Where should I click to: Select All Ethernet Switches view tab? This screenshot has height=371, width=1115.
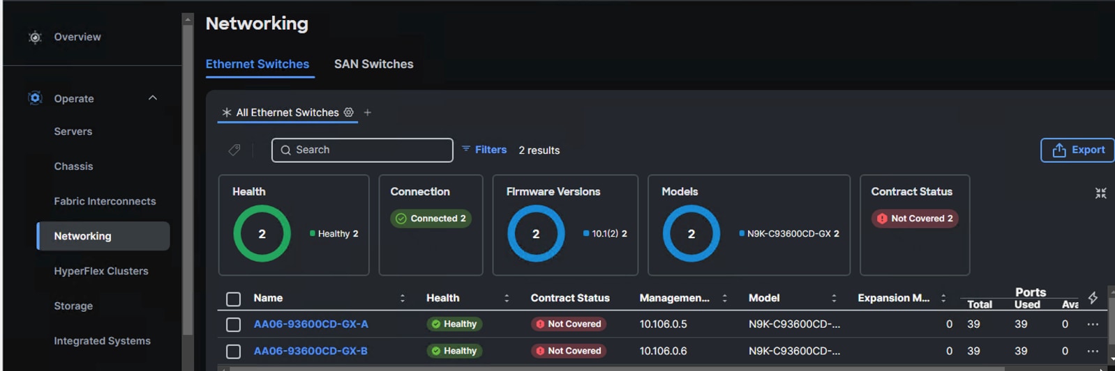[x=287, y=112]
